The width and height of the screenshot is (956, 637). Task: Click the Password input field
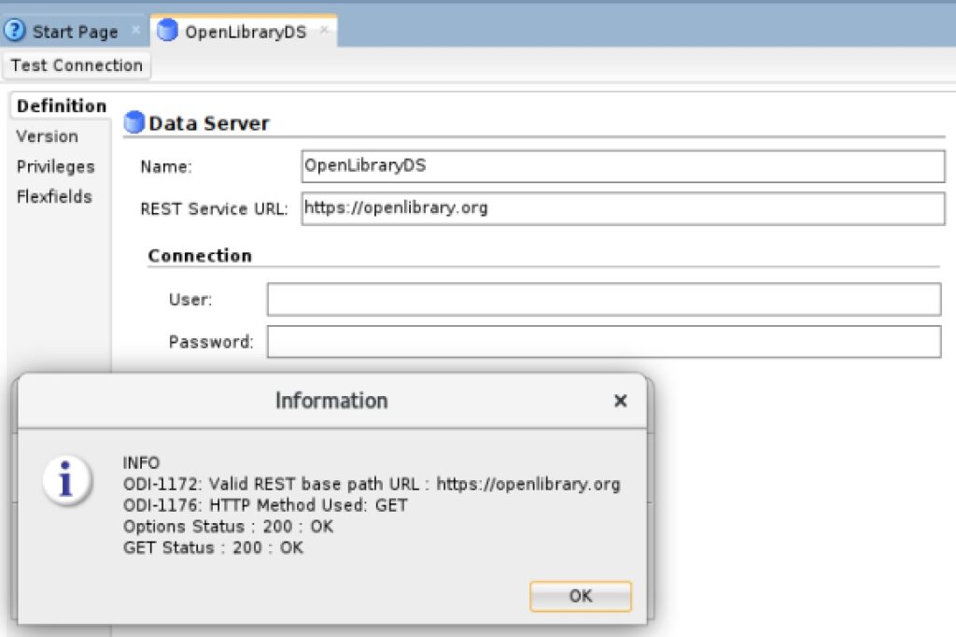604,342
